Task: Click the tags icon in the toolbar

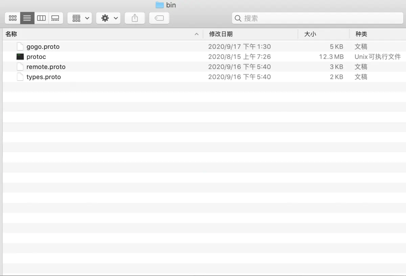Action: 159,18
